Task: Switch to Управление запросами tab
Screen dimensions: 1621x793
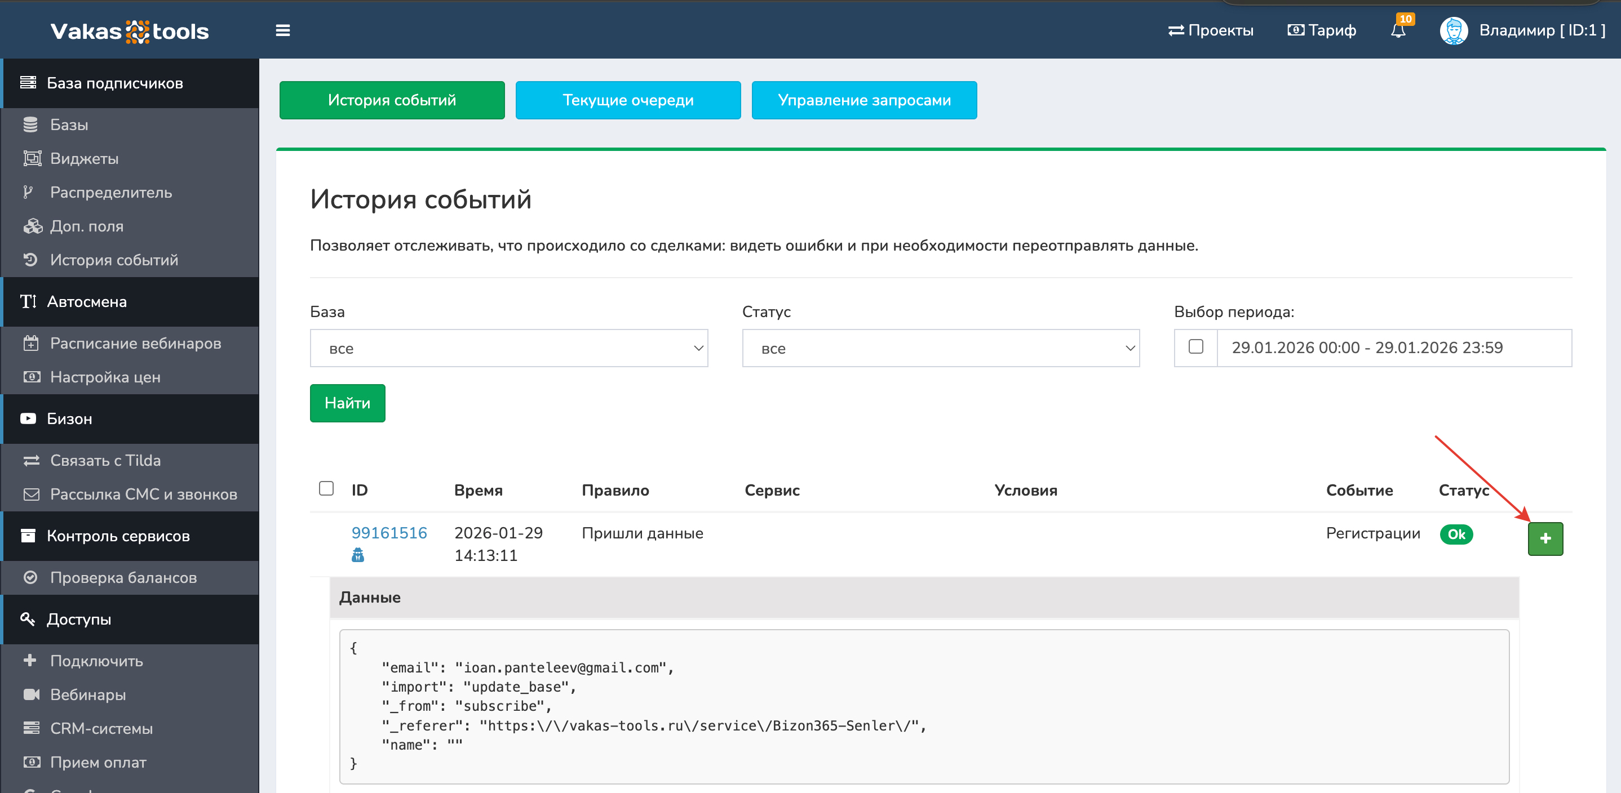Action: point(863,100)
